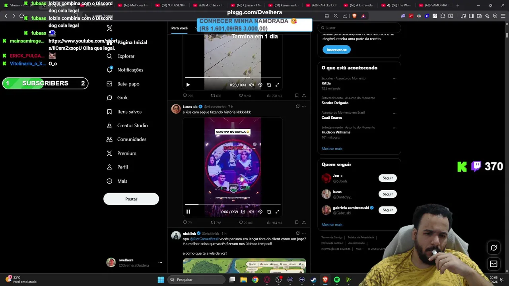This screenshot has width=509, height=286.
Task: Mute the kiss cam video
Action: 251,212
